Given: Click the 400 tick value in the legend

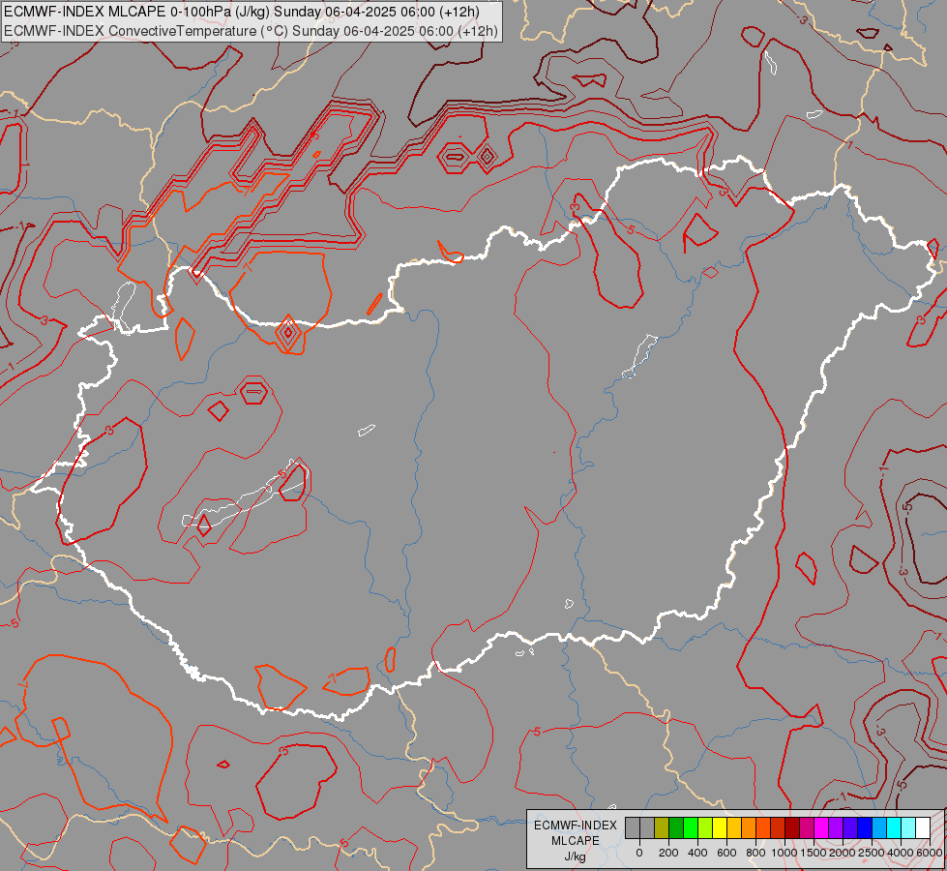Looking at the screenshot, I should [697, 853].
